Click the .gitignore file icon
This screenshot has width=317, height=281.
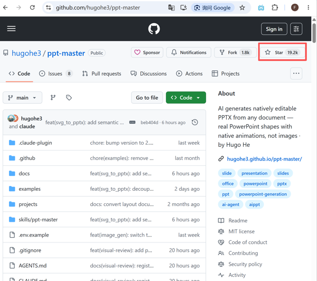point(12,250)
